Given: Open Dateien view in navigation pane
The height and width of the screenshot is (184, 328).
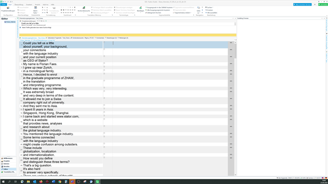Looking at the screenshot, I should [x=8, y=164].
